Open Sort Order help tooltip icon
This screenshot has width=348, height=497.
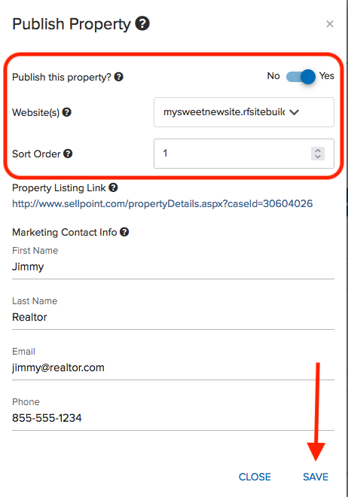click(68, 154)
